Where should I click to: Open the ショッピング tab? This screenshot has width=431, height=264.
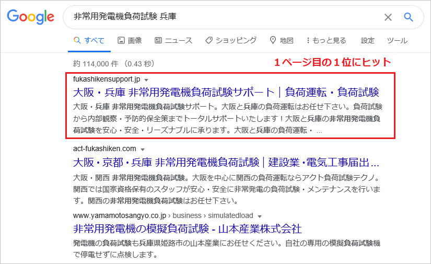pyautogui.click(x=231, y=40)
